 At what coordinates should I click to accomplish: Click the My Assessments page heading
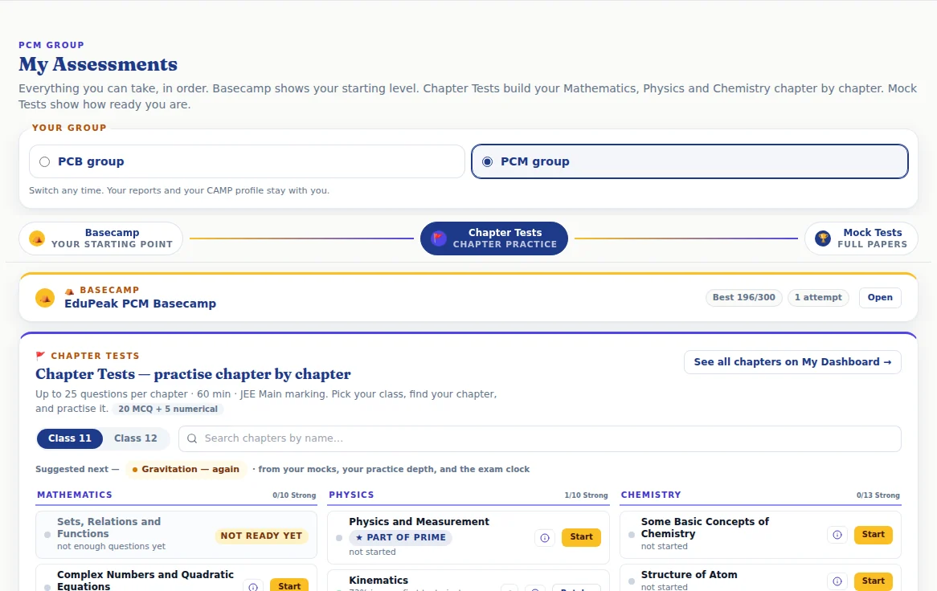[98, 64]
